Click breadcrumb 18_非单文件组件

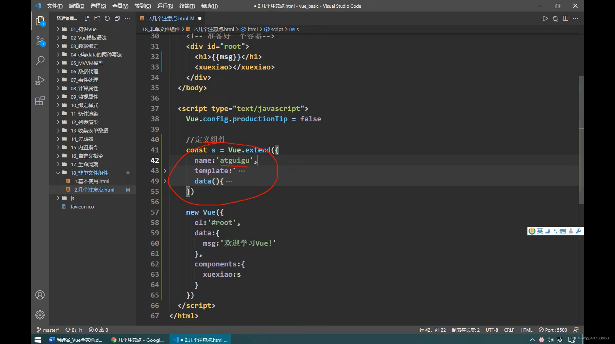coord(161,29)
